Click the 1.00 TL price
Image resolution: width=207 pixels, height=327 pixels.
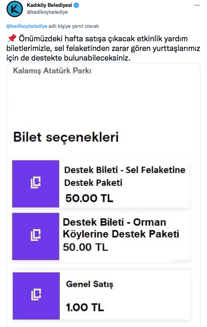click(x=85, y=307)
